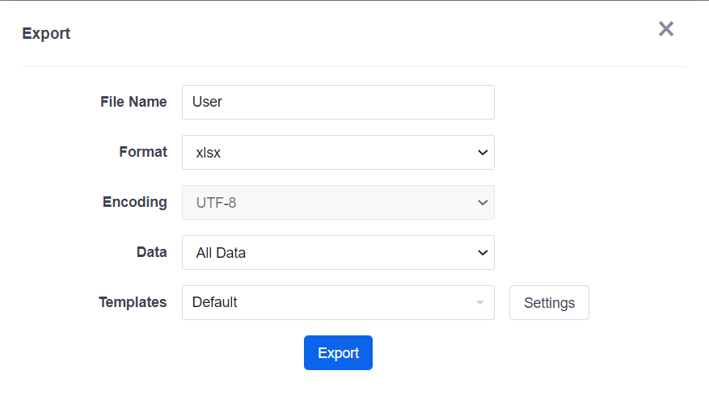Screen dimensions: 709x400
Task: Click the 'Default' text in Templates field
Action: click(214, 303)
